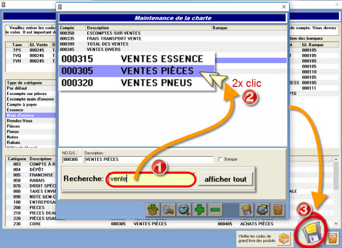Image resolution: width=342 pixels, height=248 pixels.
Task: Click the eye magnifier search icon
Action: (184, 210)
